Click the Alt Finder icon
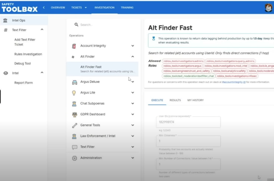This screenshot has height=181, width=274. [x=73, y=57]
